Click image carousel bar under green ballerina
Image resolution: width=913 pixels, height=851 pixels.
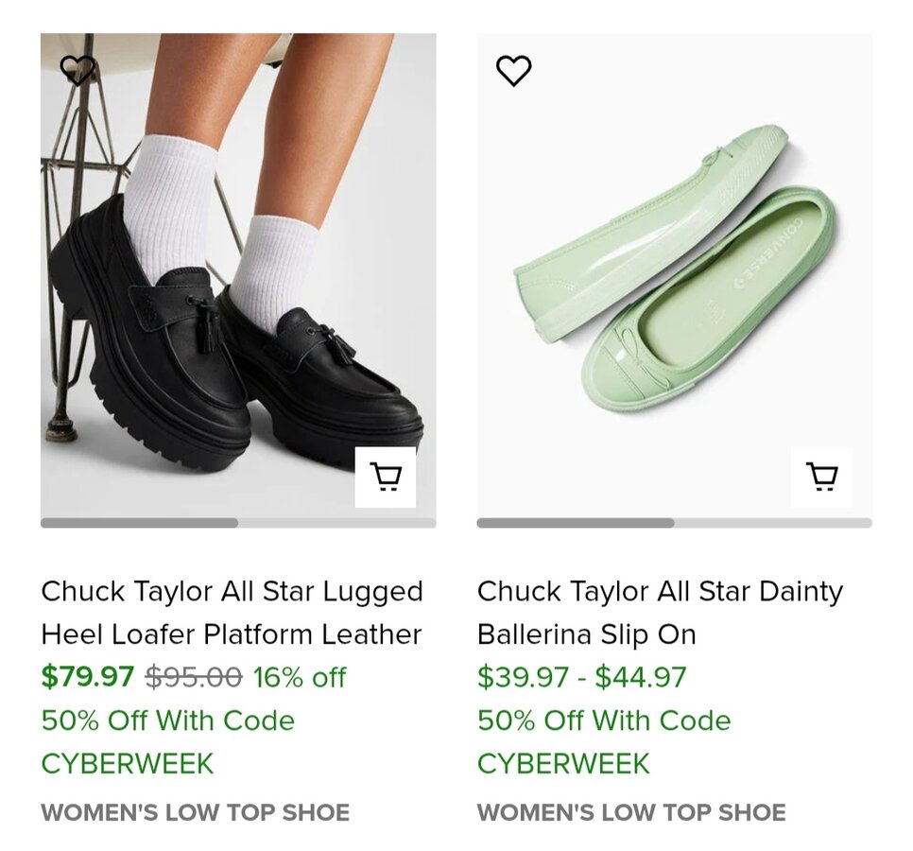point(674,523)
